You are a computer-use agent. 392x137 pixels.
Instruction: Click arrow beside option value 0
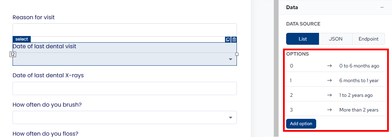(329, 66)
